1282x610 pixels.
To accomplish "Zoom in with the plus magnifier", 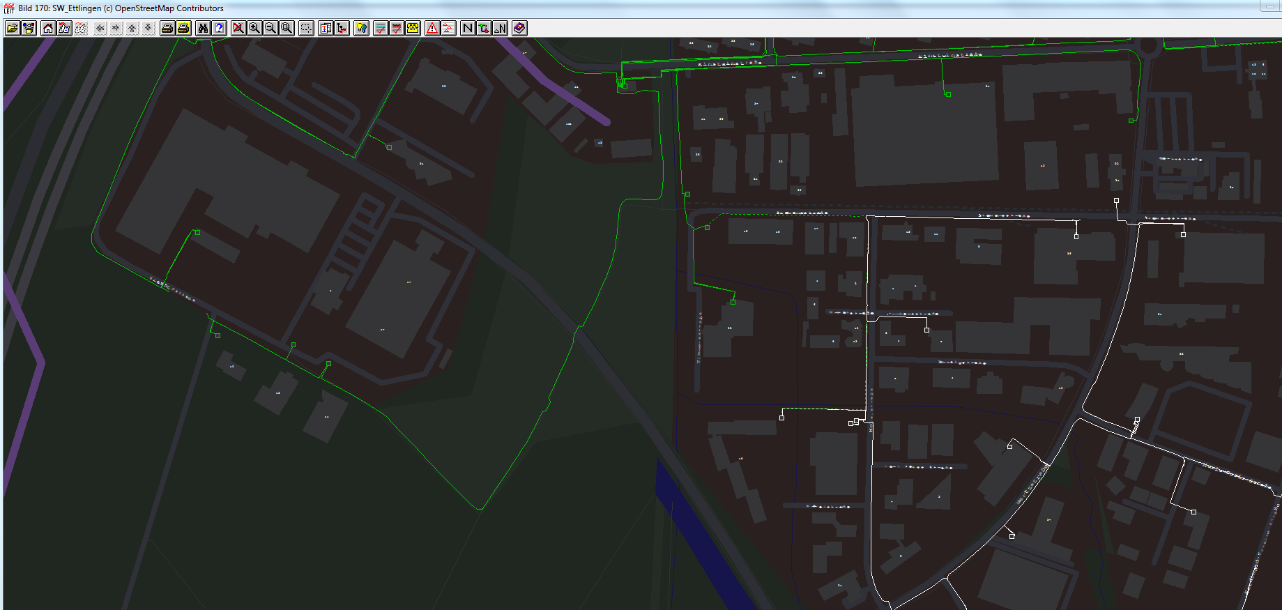I will (x=254, y=28).
